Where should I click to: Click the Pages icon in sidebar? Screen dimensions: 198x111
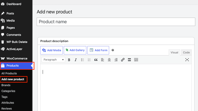point(3,28)
